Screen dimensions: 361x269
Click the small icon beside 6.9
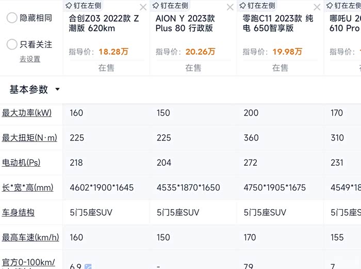click(x=88, y=266)
